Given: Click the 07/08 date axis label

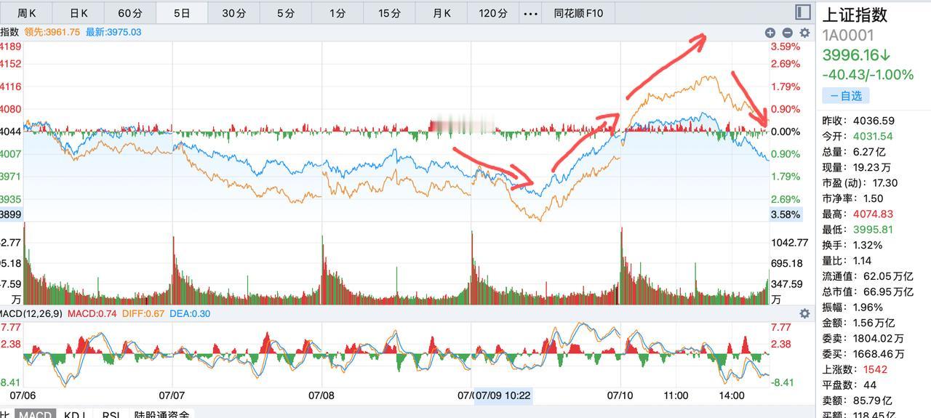Looking at the screenshot, I should 321,395.
